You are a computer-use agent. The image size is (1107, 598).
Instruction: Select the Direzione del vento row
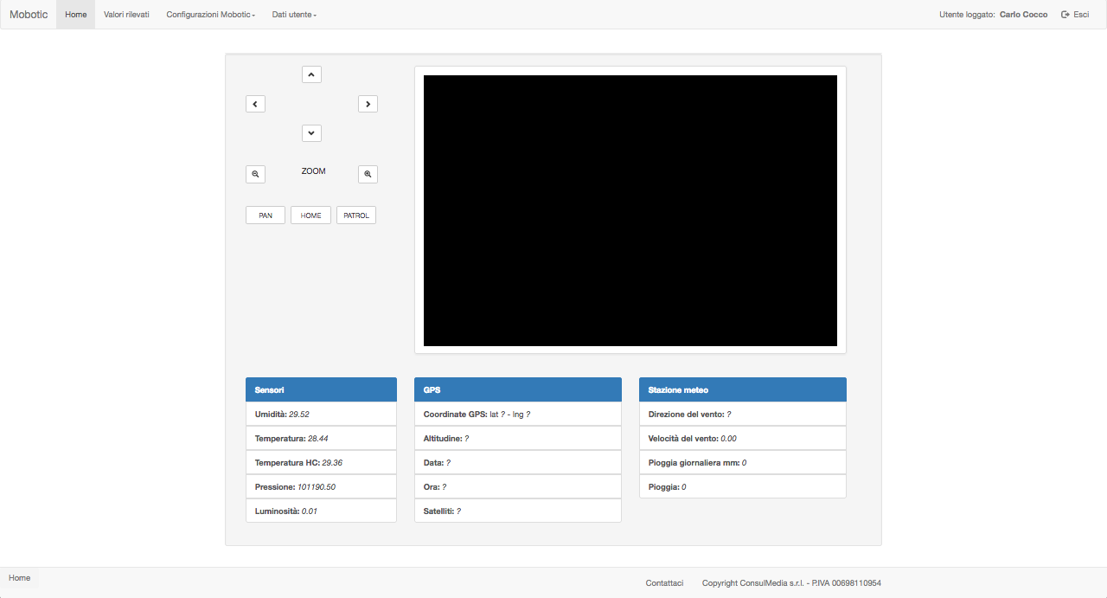coord(743,414)
